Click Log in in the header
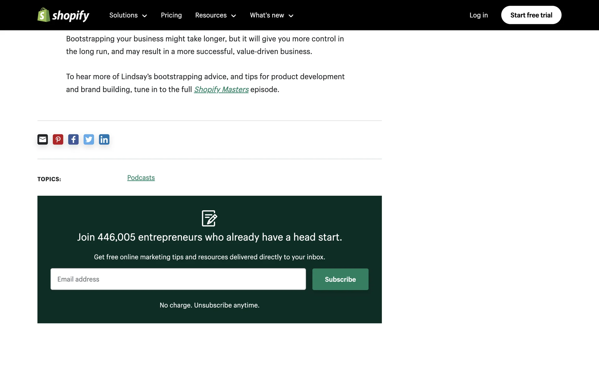This screenshot has width=599, height=374. pos(478,15)
